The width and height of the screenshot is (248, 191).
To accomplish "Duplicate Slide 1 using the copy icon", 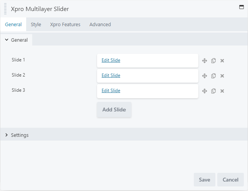I will [x=213, y=61].
